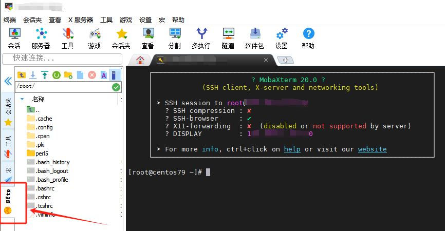The width and height of the screenshot is (445, 231).
Task: Open the 宏 (Macros) menu
Action: (x=162, y=20)
